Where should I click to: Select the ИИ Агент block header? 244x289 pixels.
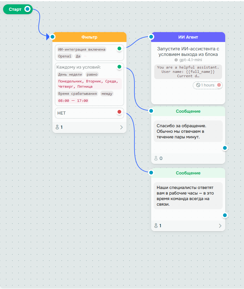click(x=188, y=37)
